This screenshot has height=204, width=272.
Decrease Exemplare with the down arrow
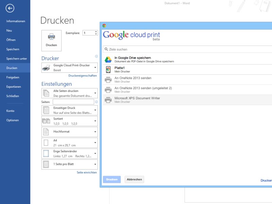(x=96, y=34)
